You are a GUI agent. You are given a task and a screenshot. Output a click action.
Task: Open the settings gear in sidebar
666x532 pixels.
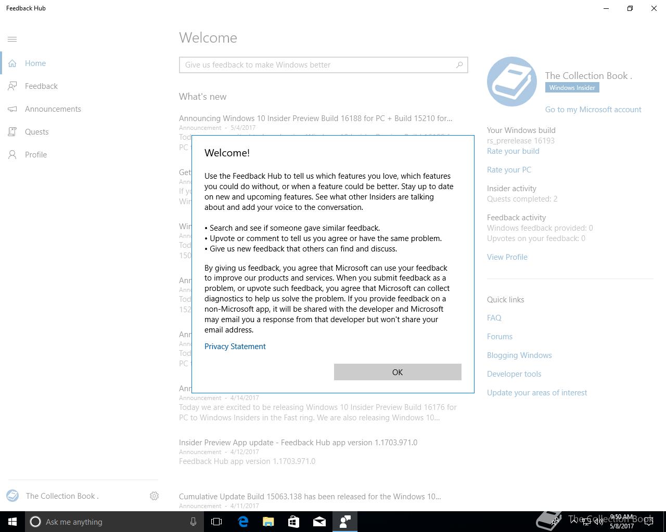154,496
